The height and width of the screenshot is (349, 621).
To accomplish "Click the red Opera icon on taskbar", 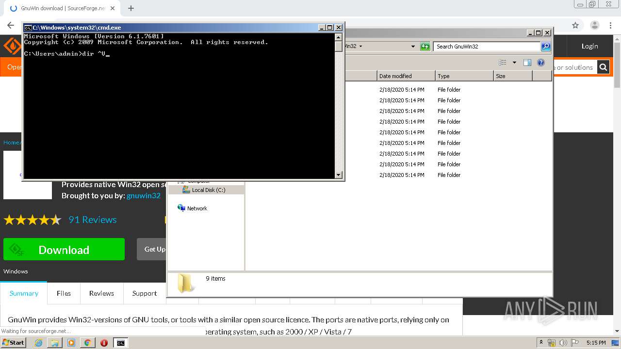I will tap(104, 343).
